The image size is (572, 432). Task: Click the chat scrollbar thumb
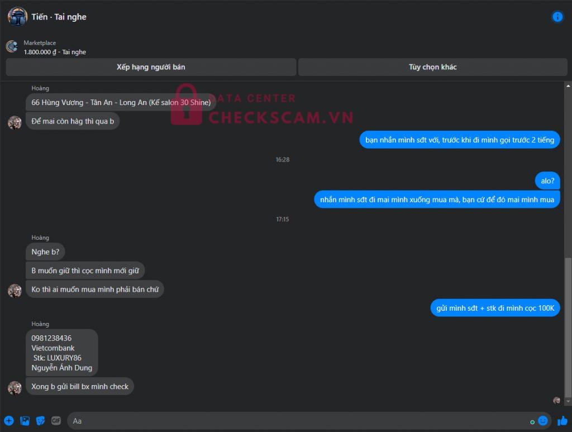[x=568, y=327]
